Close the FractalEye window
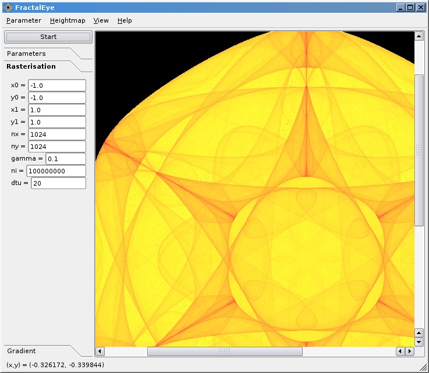This screenshot has width=429, height=373. pyautogui.click(x=420, y=8)
